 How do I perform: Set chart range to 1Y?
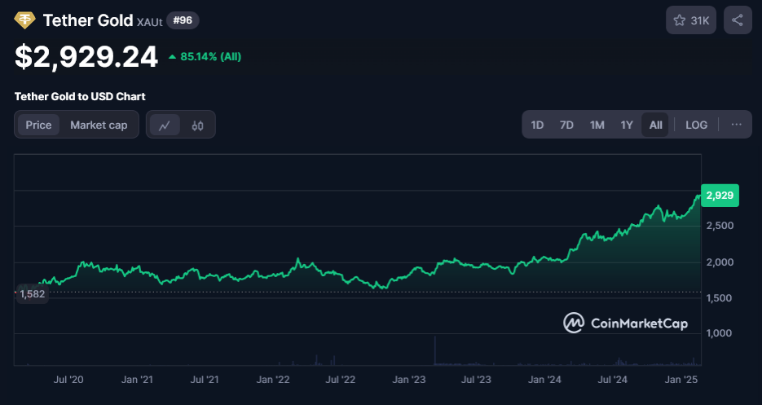pyautogui.click(x=627, y=125)
